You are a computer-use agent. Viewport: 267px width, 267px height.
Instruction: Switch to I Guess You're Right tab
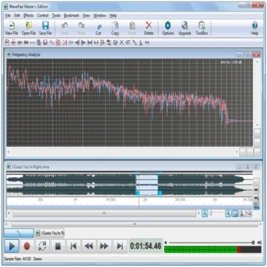[x=49, y=233]
